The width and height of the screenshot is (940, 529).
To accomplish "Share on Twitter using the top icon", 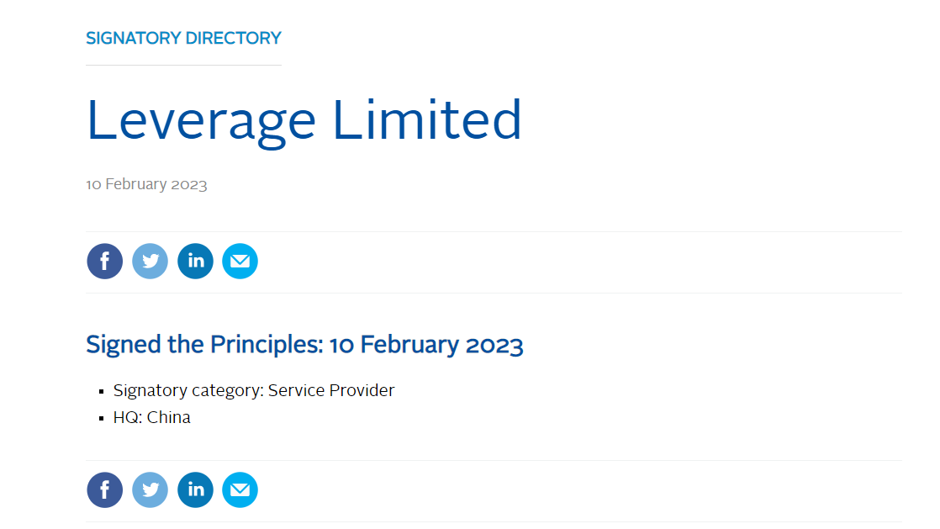I will tap(151, 262).
